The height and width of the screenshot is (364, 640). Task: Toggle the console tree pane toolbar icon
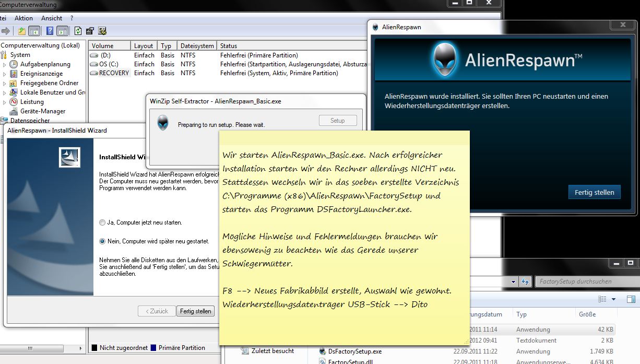[x=34, y=31]
